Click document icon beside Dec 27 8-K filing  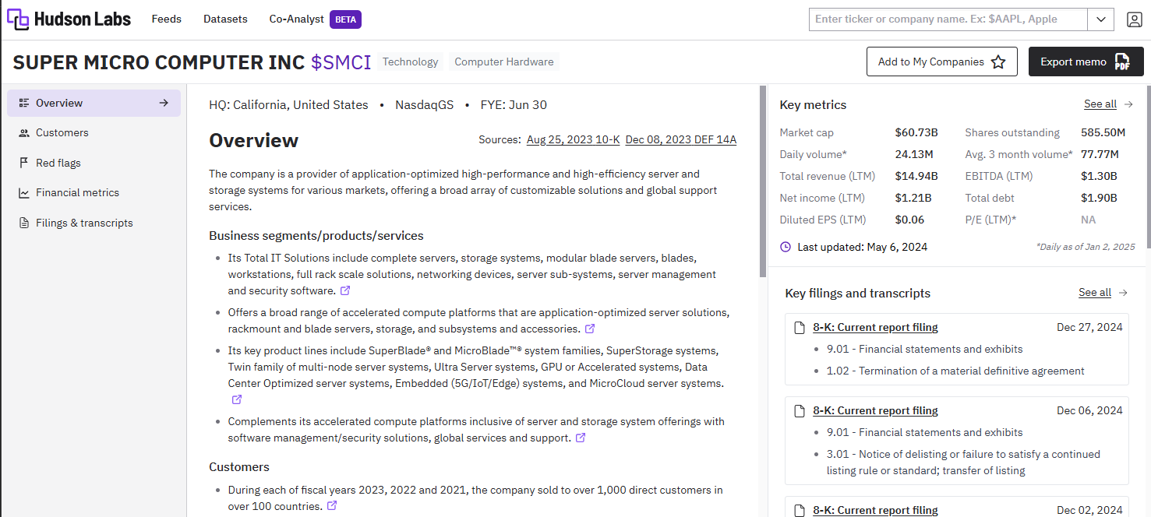[799, 328]
